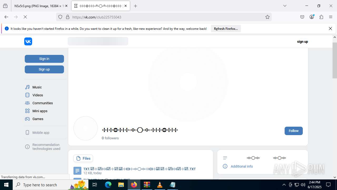Open a new browser tab

coord(136,6)
